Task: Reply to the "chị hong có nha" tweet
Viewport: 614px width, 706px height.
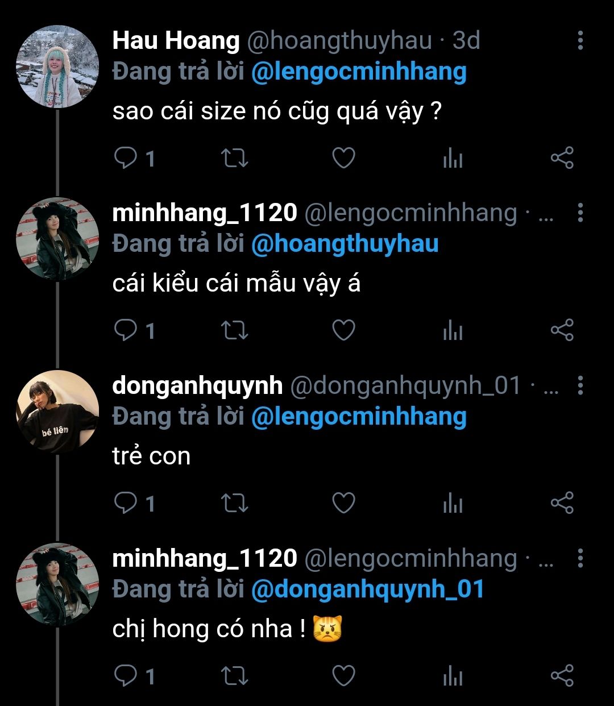Action: [x=126, y=676]
